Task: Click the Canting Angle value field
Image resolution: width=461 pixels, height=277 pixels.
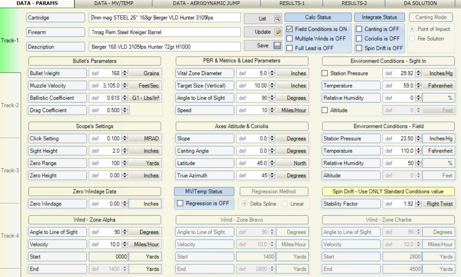Action: [x=258, y=151]
